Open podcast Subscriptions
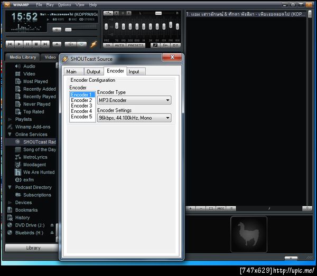Viewport: 317px width, 276px height. pos(37,195)
